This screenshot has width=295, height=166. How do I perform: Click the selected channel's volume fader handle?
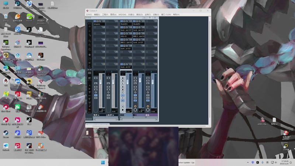[127, 82]
